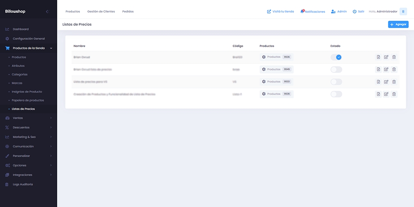Open the Pedidos top menu
Image resolution: width=414 pixels, height=207 pixels.
pos(128,11)
